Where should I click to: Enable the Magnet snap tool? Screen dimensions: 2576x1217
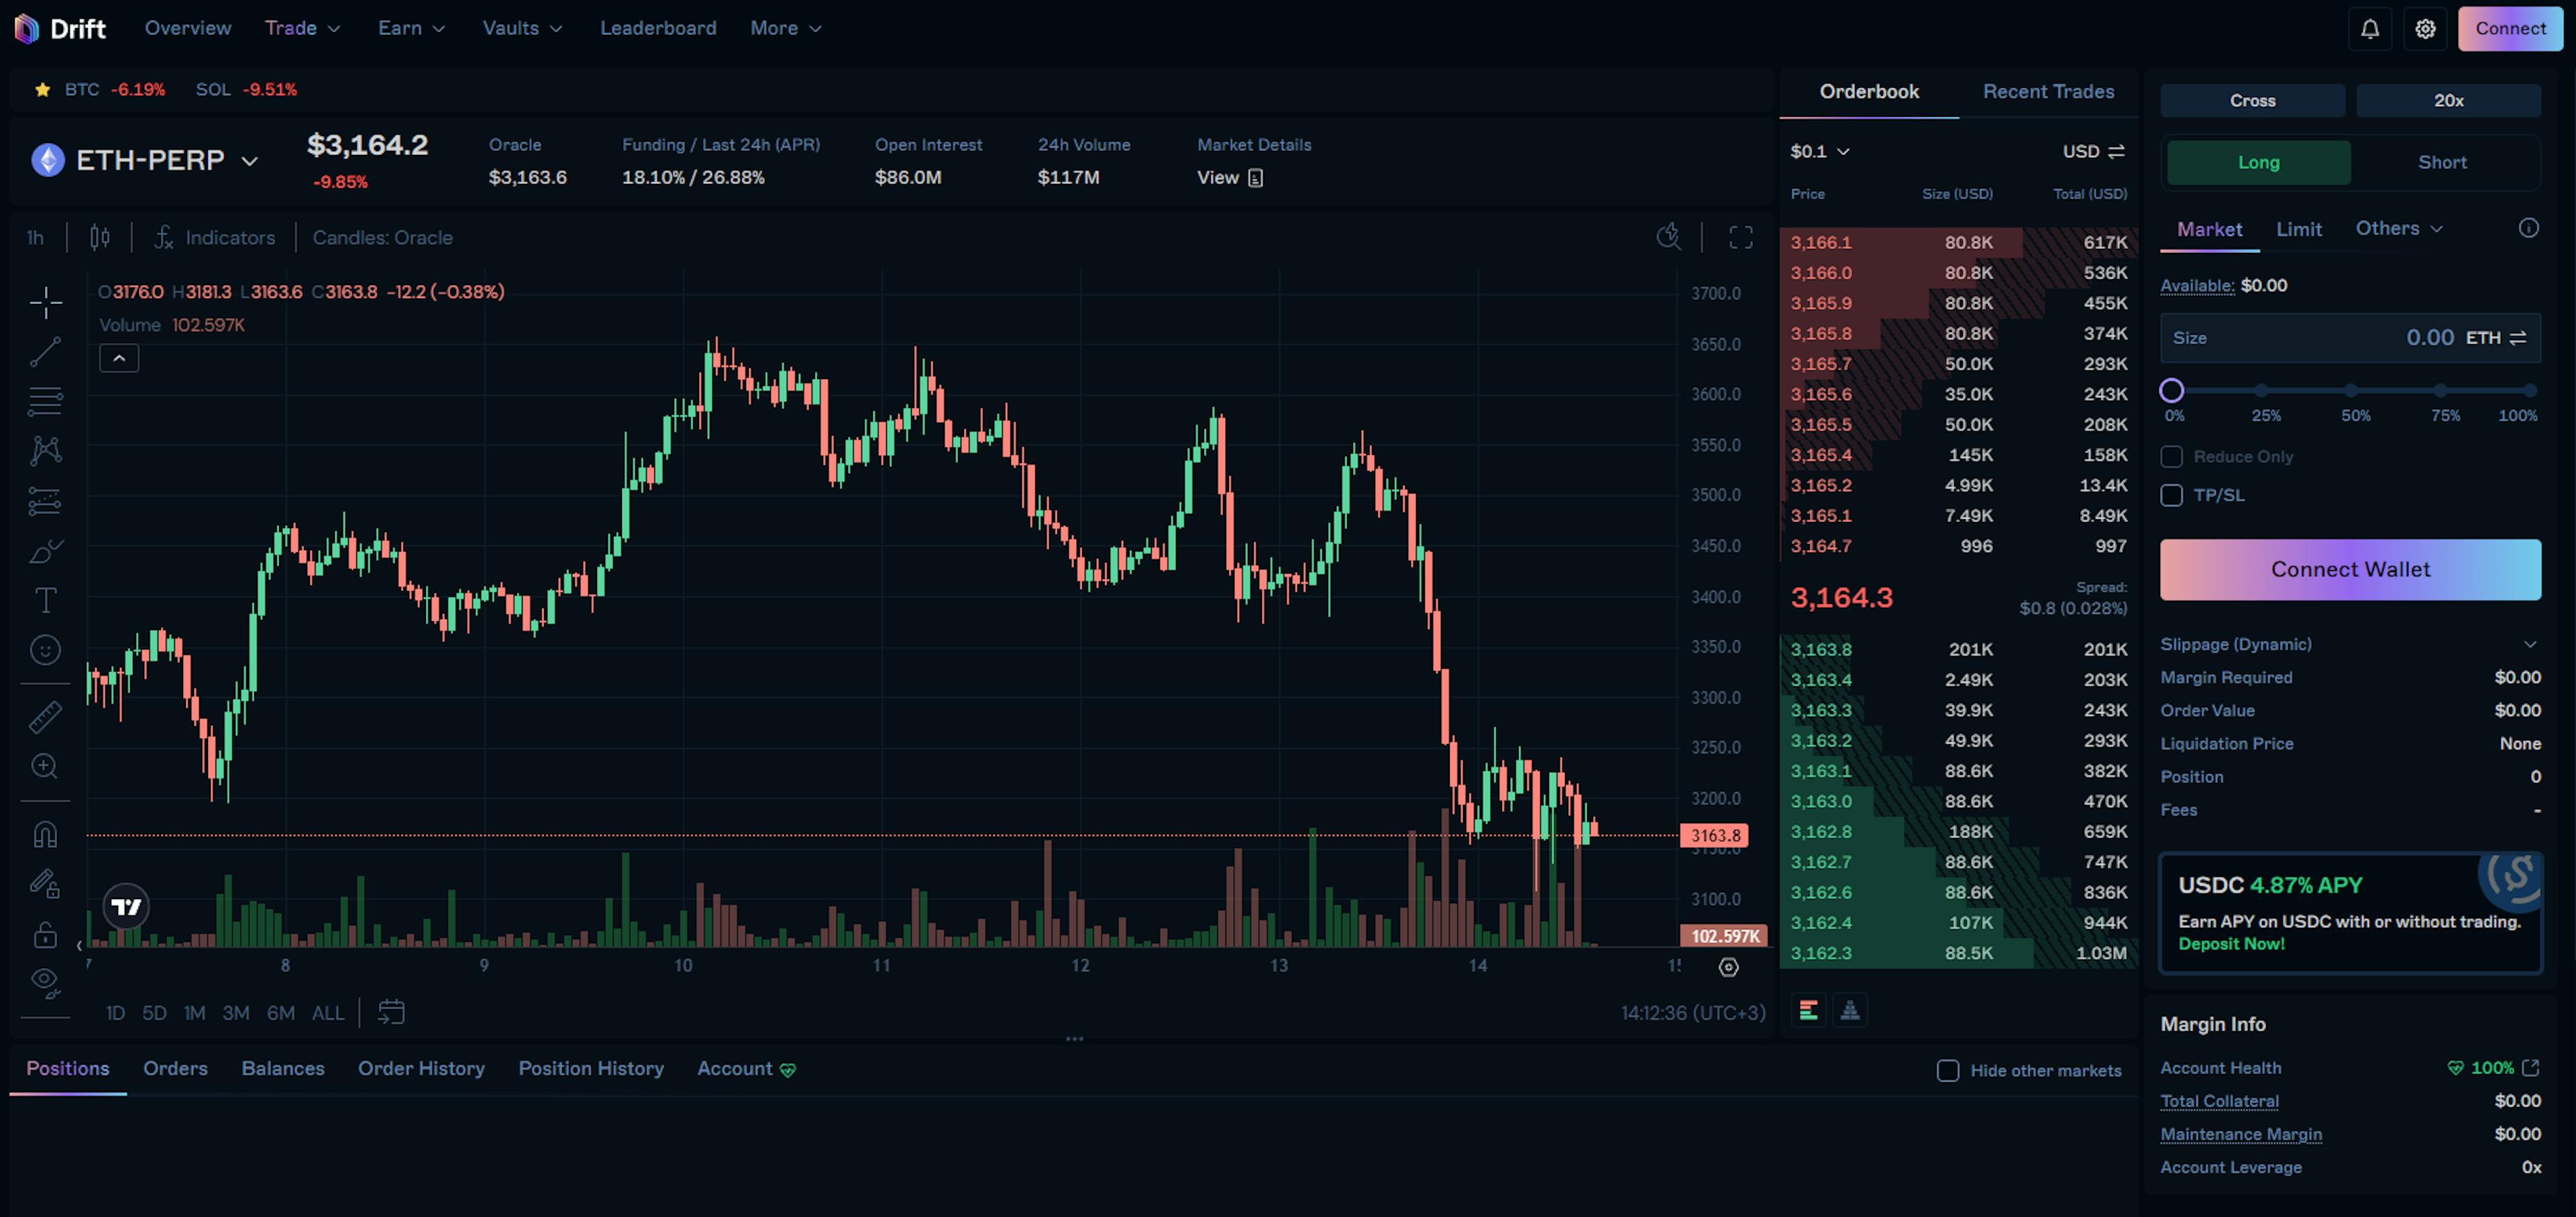[46, 833]
